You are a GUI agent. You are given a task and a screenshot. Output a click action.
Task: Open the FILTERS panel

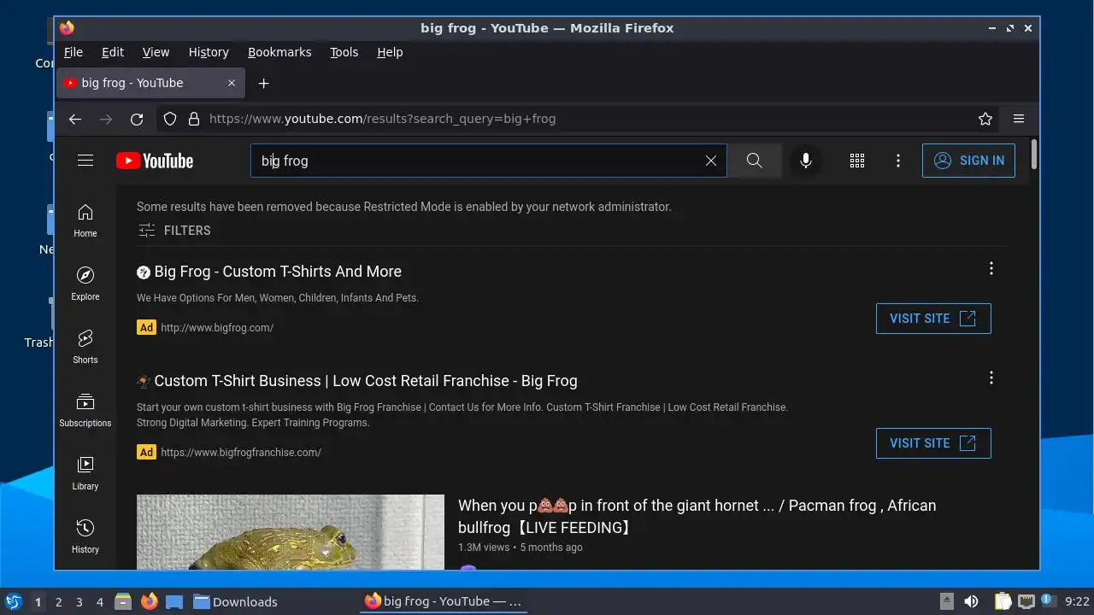click(x=174, y=231)
